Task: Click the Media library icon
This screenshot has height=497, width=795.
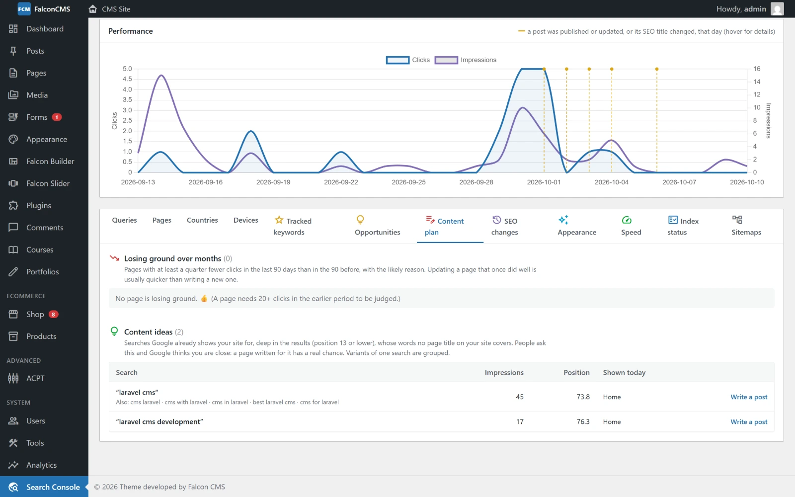Action: point(13,95)
